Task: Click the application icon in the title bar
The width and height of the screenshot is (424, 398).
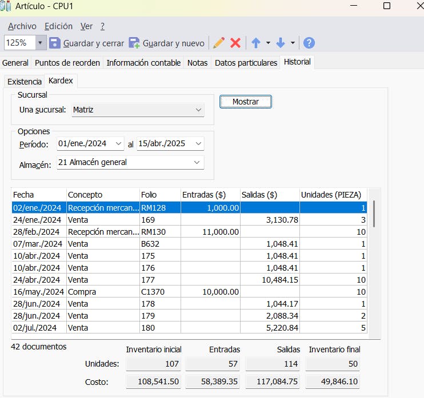Action: [6, 6]
